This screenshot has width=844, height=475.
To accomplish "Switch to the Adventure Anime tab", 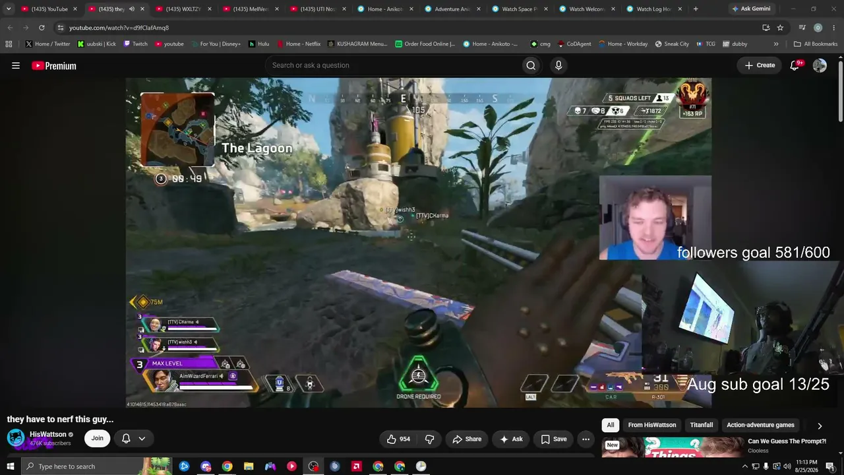I will click(452, 9).
